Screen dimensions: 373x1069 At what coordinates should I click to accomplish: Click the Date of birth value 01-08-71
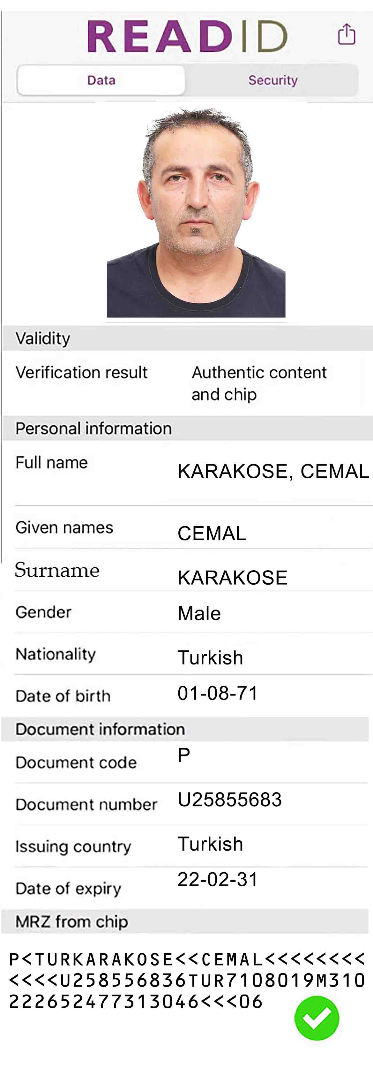pyautogui.click(x=218, y=693)
